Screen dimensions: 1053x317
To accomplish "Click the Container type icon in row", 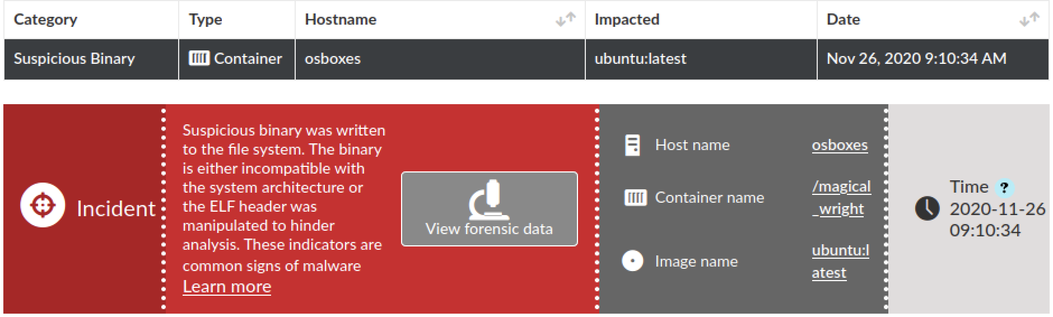I will point(199,58).
